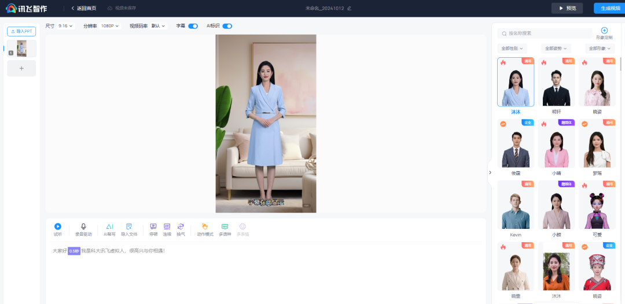Open 动作模式 gesture mode

click(x=205, y=227)
